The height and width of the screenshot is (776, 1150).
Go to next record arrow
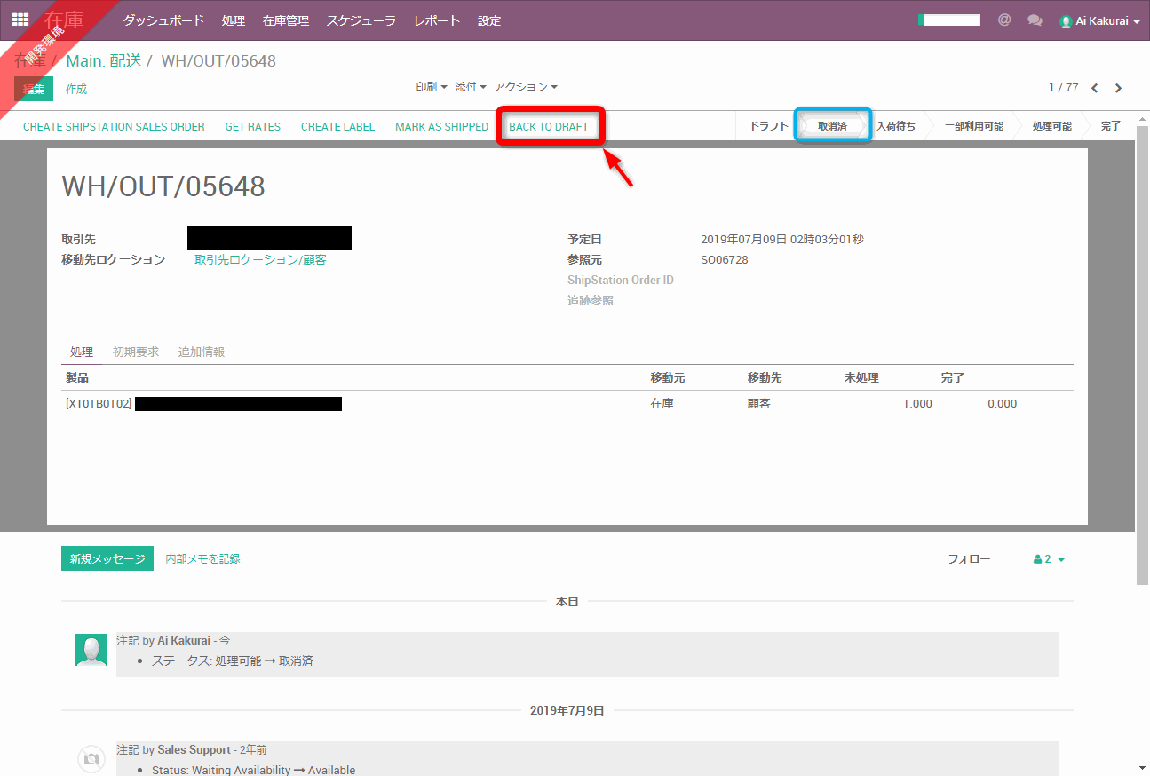click(x=1118, y=88)
